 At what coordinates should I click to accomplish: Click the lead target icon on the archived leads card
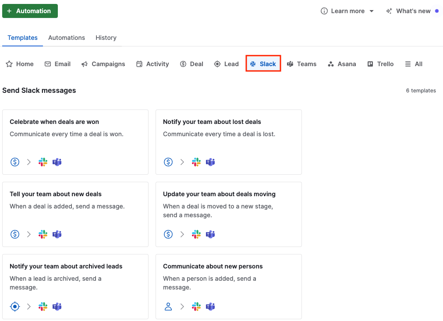point(14,307)
